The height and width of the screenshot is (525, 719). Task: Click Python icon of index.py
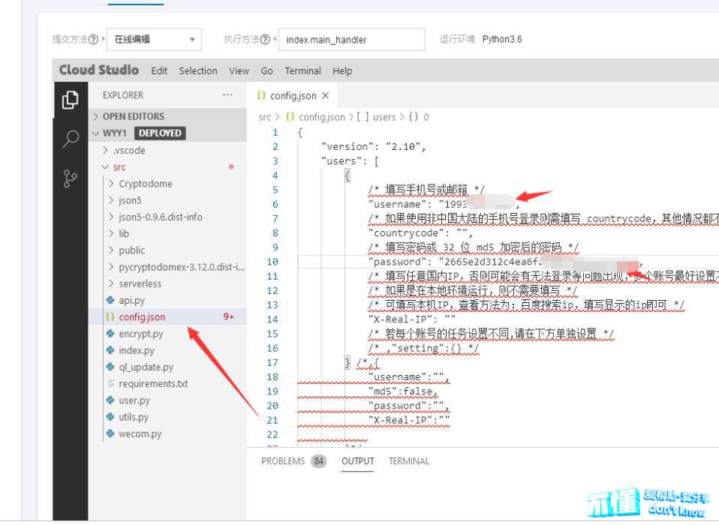(x=110, y=350)
